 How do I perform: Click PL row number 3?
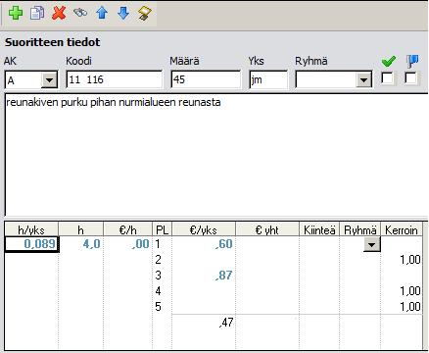(158, 276)
